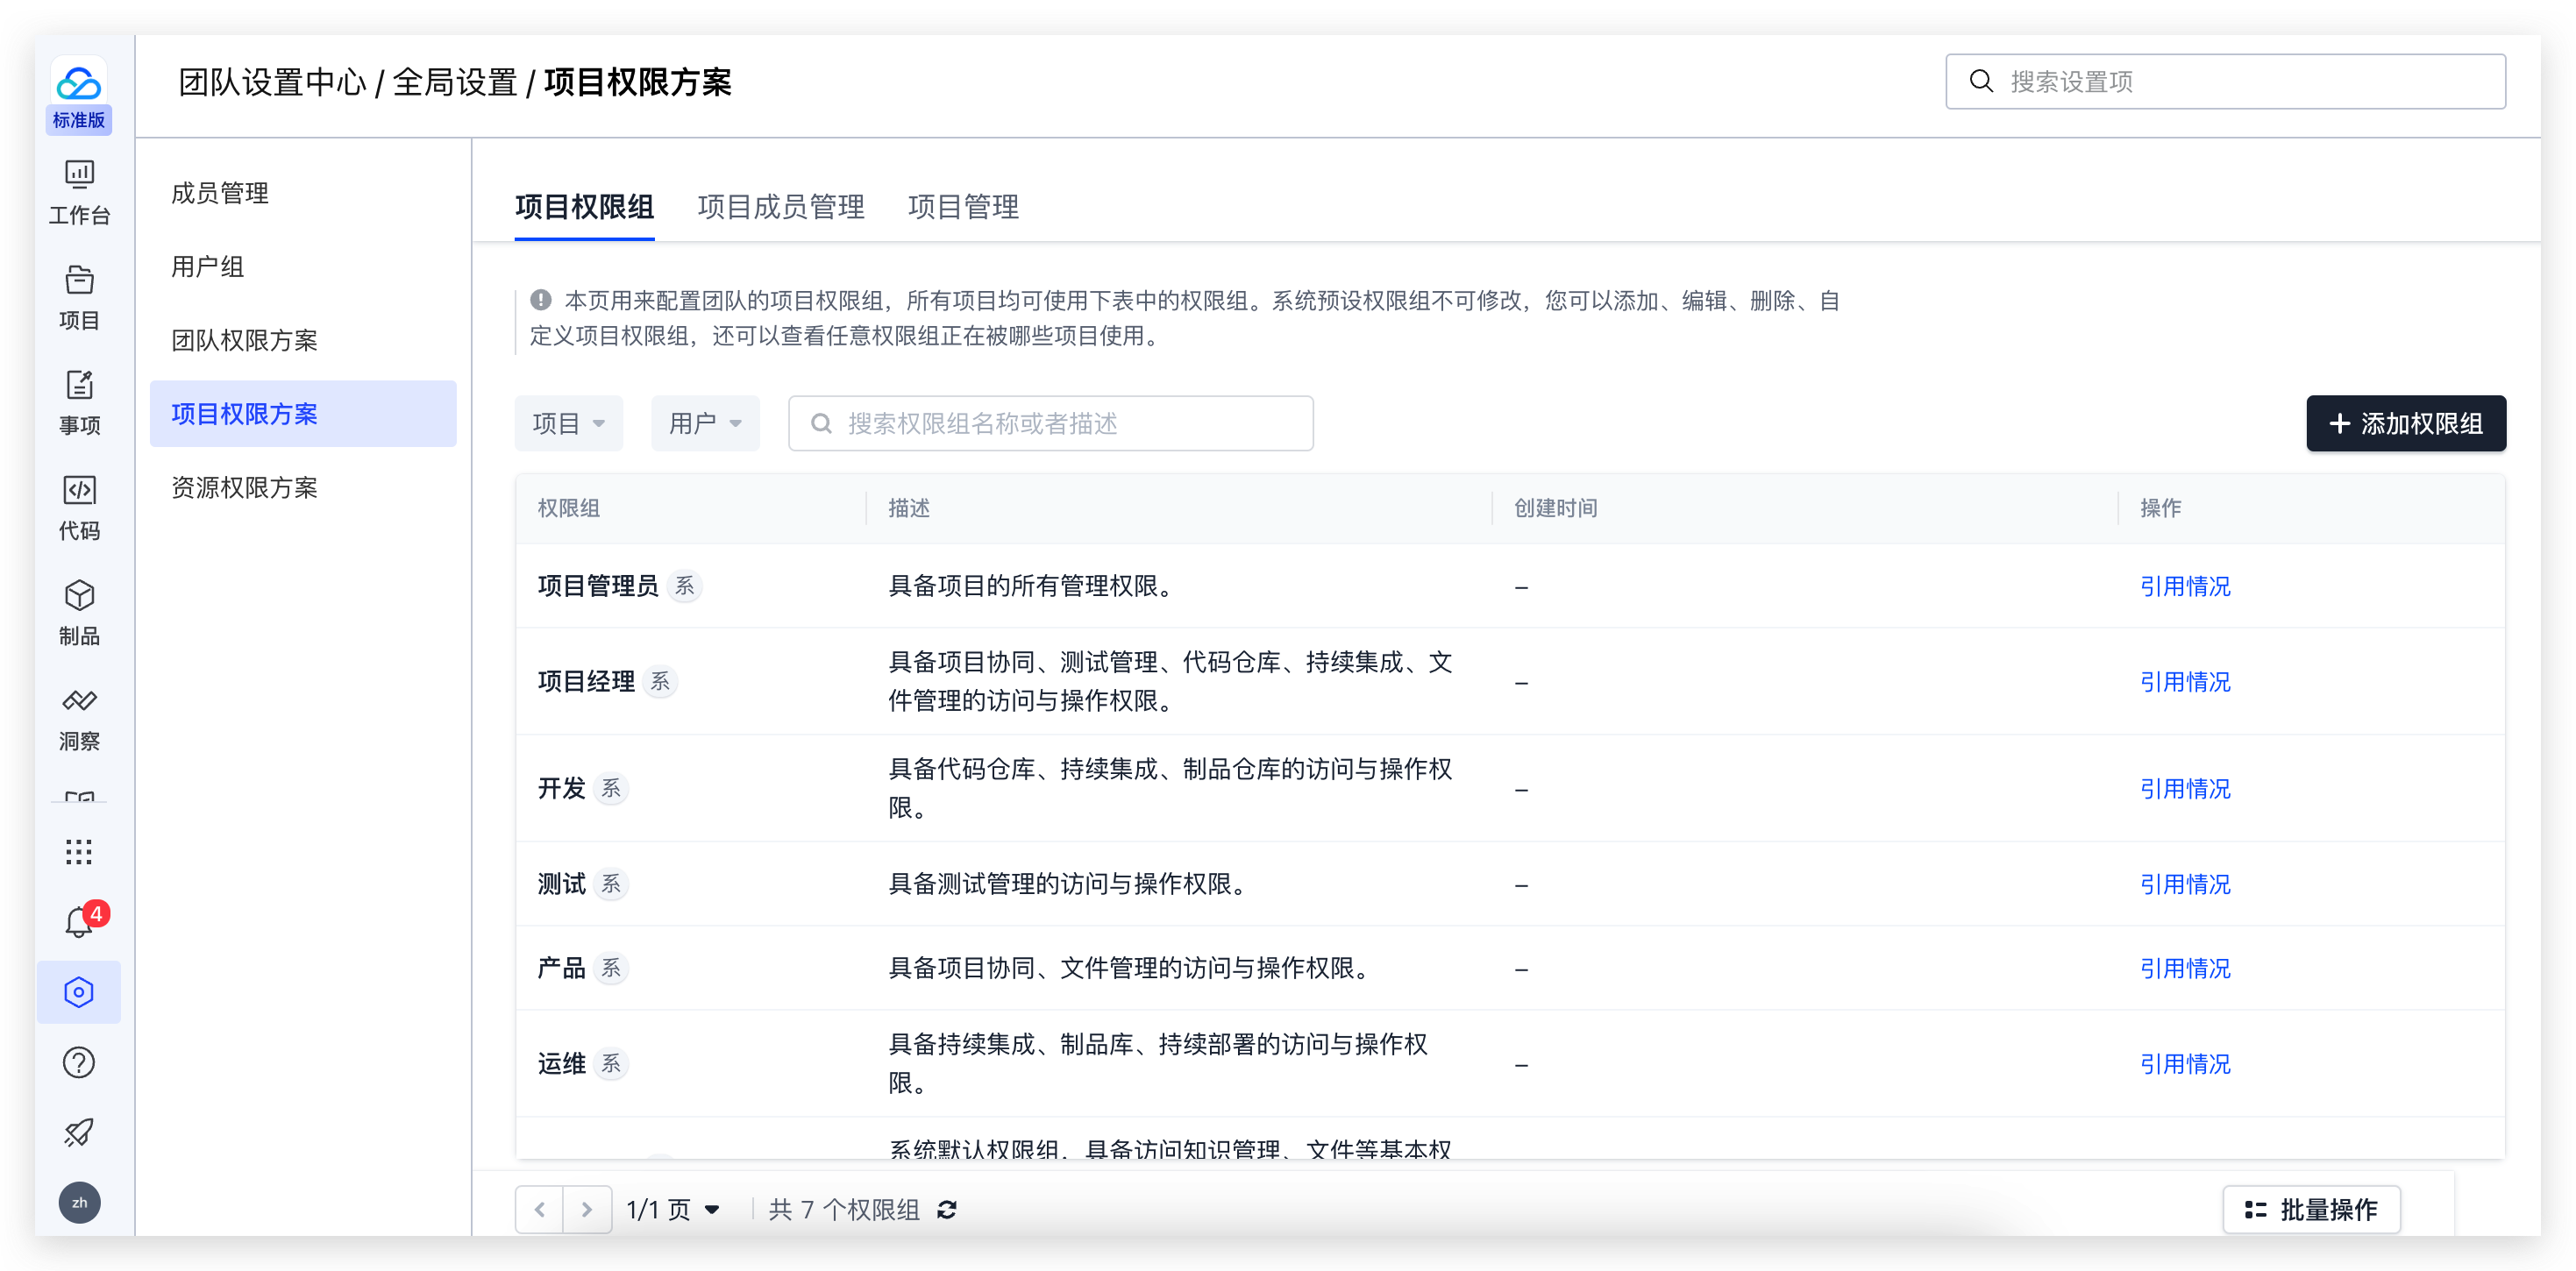Click the 添加权限组 button

click(2405, 423)
